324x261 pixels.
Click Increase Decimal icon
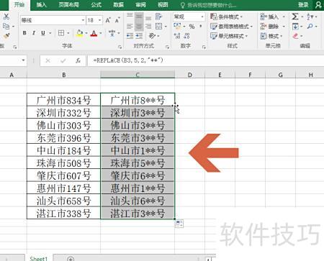[x=177, y=36]
